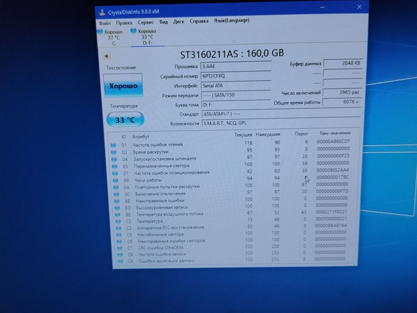This screenshot has height=313, width=417.
Task: Click status icon for C2 Температура row
Action: pos(118,221)
